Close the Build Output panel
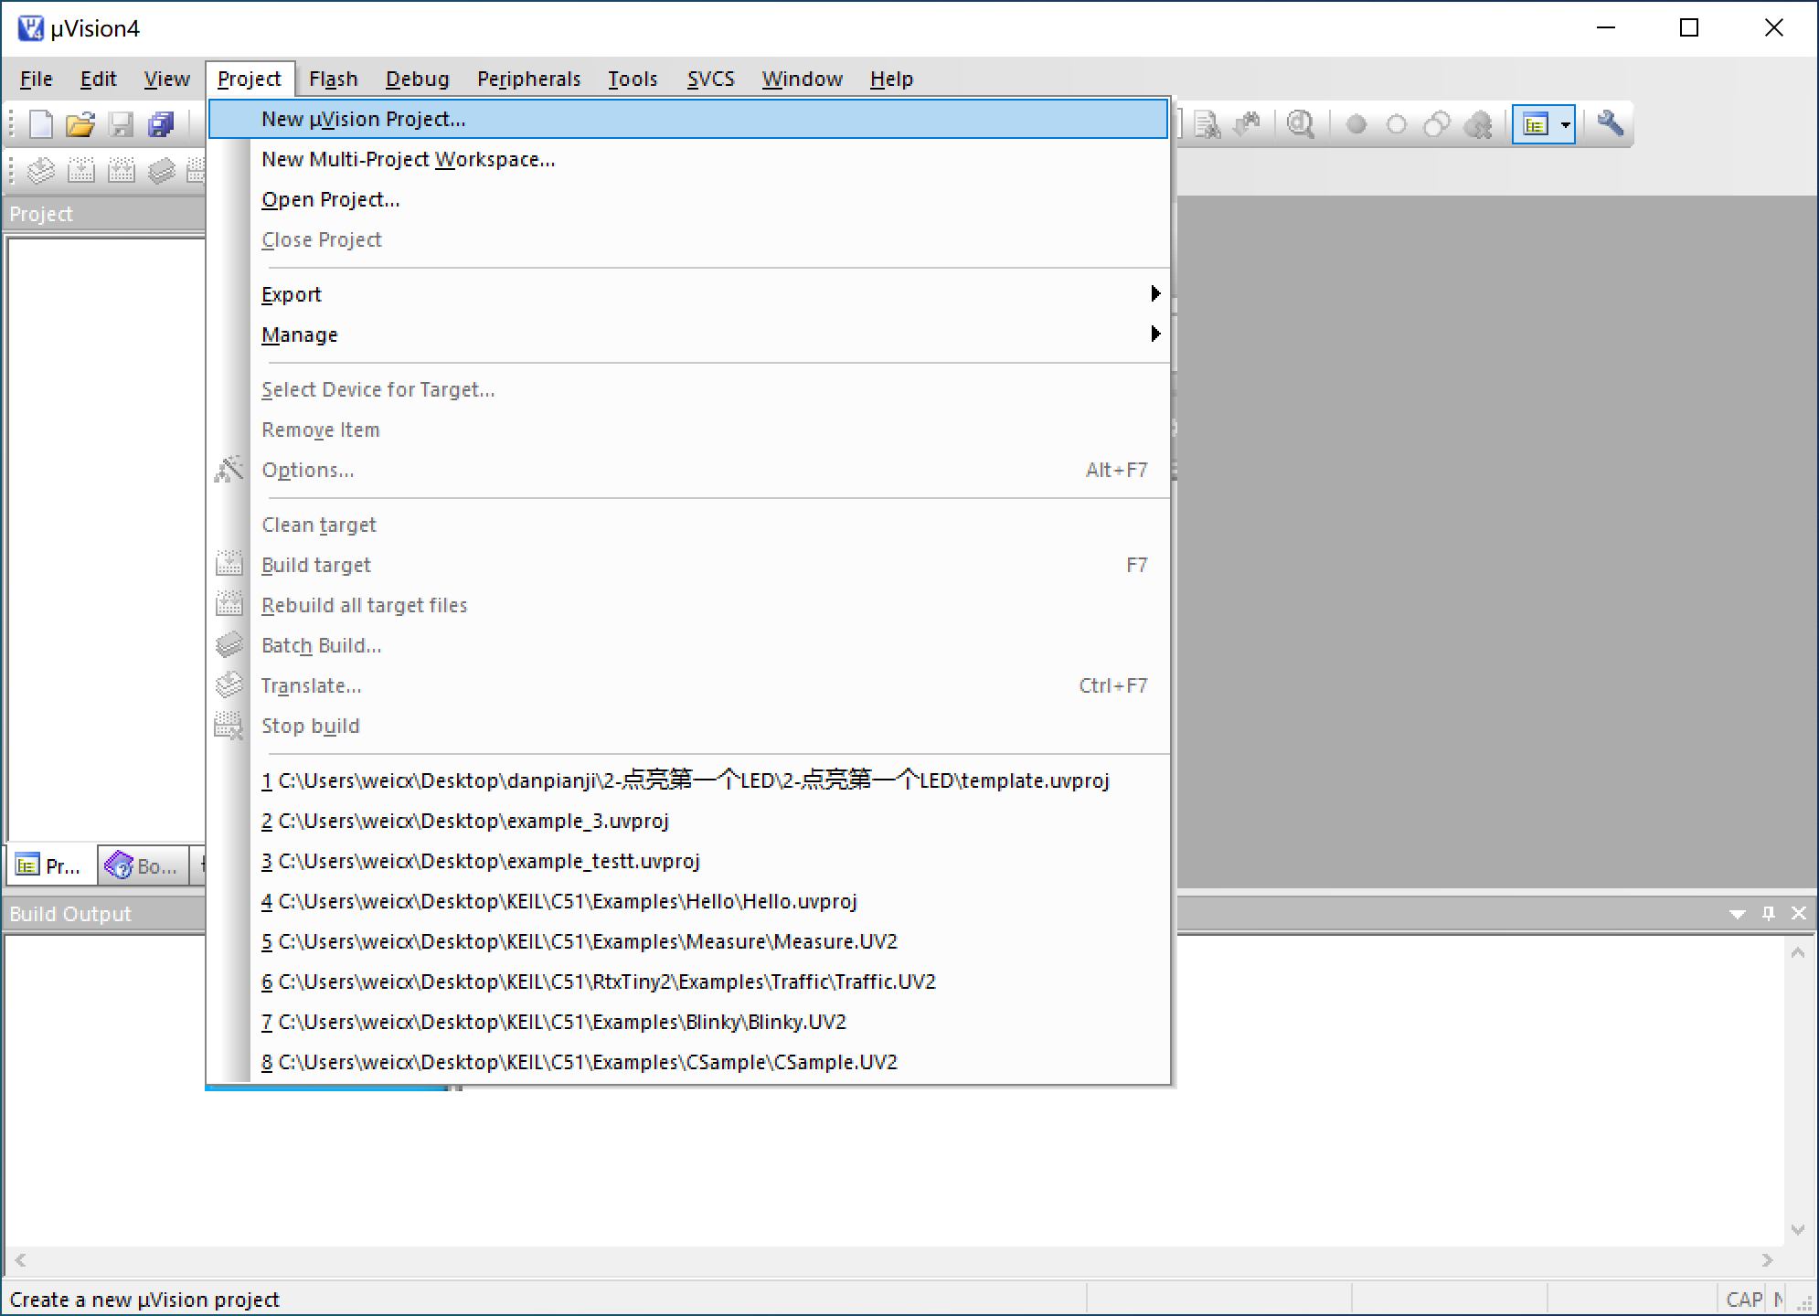The height and width of the screenshot is (1316, 1819). (x=1799, y=913)
